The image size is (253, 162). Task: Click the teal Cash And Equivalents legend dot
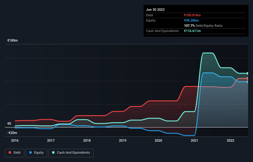(53, 152)
